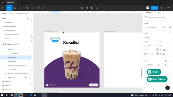Select the Frame tool

(x=15, y=8)
